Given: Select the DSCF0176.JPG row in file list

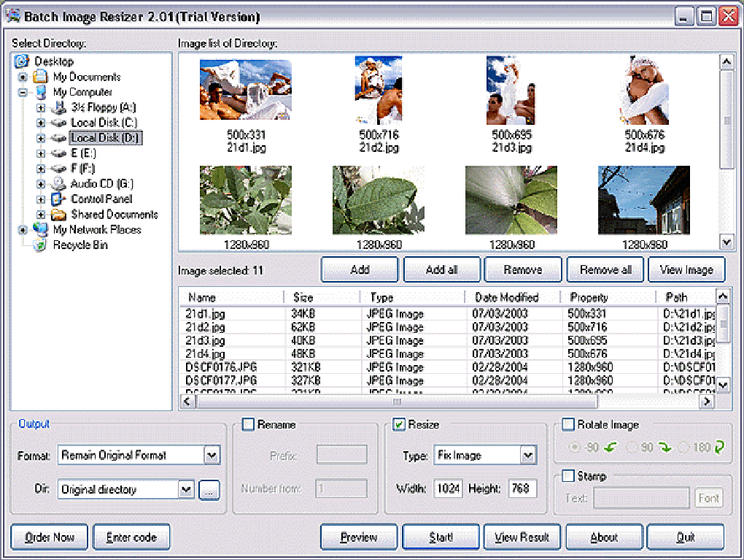Looking at the screenshot, I should click(x=448, y=367).
